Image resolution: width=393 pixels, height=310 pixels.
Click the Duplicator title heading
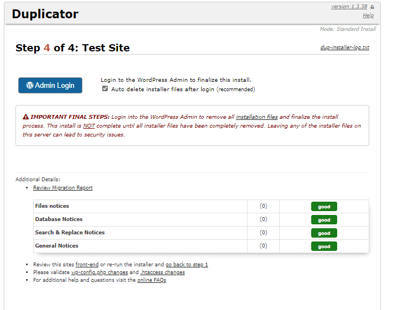point(45,14)
